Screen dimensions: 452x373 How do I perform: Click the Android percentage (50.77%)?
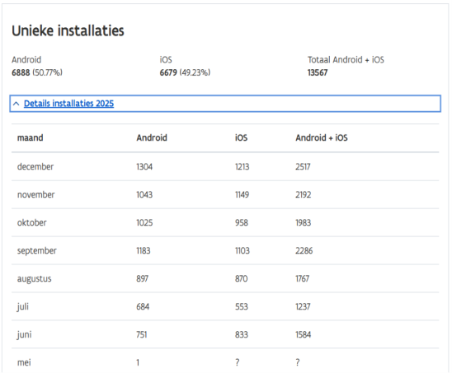(47, 72)
